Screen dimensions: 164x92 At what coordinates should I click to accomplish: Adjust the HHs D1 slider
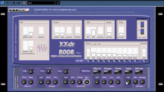[x=88, y=31]
